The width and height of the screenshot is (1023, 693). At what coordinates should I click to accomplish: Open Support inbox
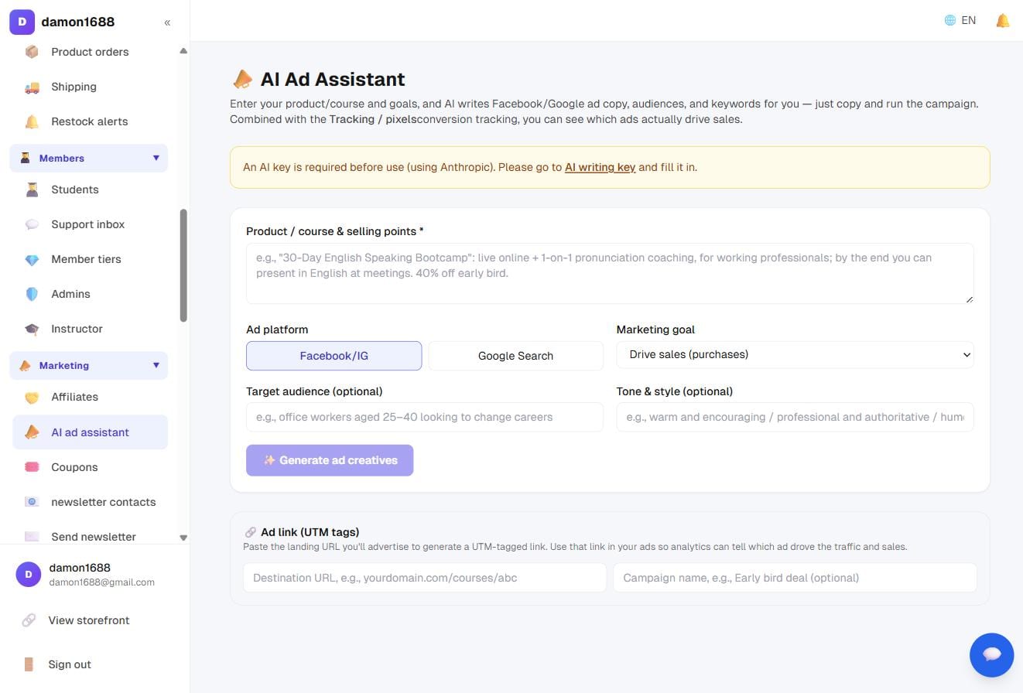point(90,224)
